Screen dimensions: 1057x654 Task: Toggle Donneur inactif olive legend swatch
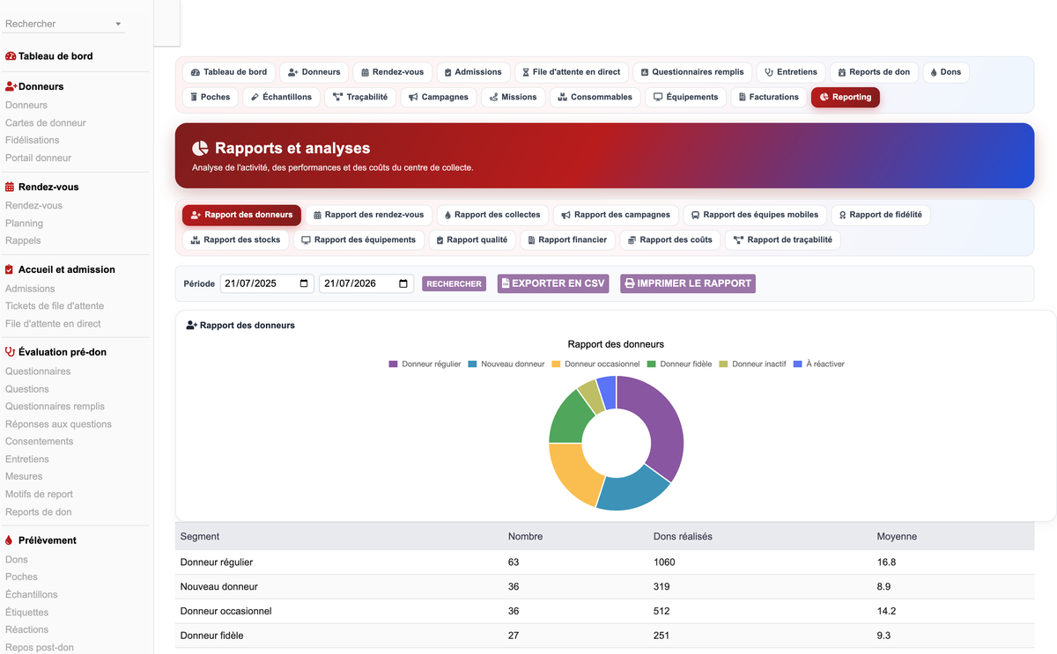point(724,364)
